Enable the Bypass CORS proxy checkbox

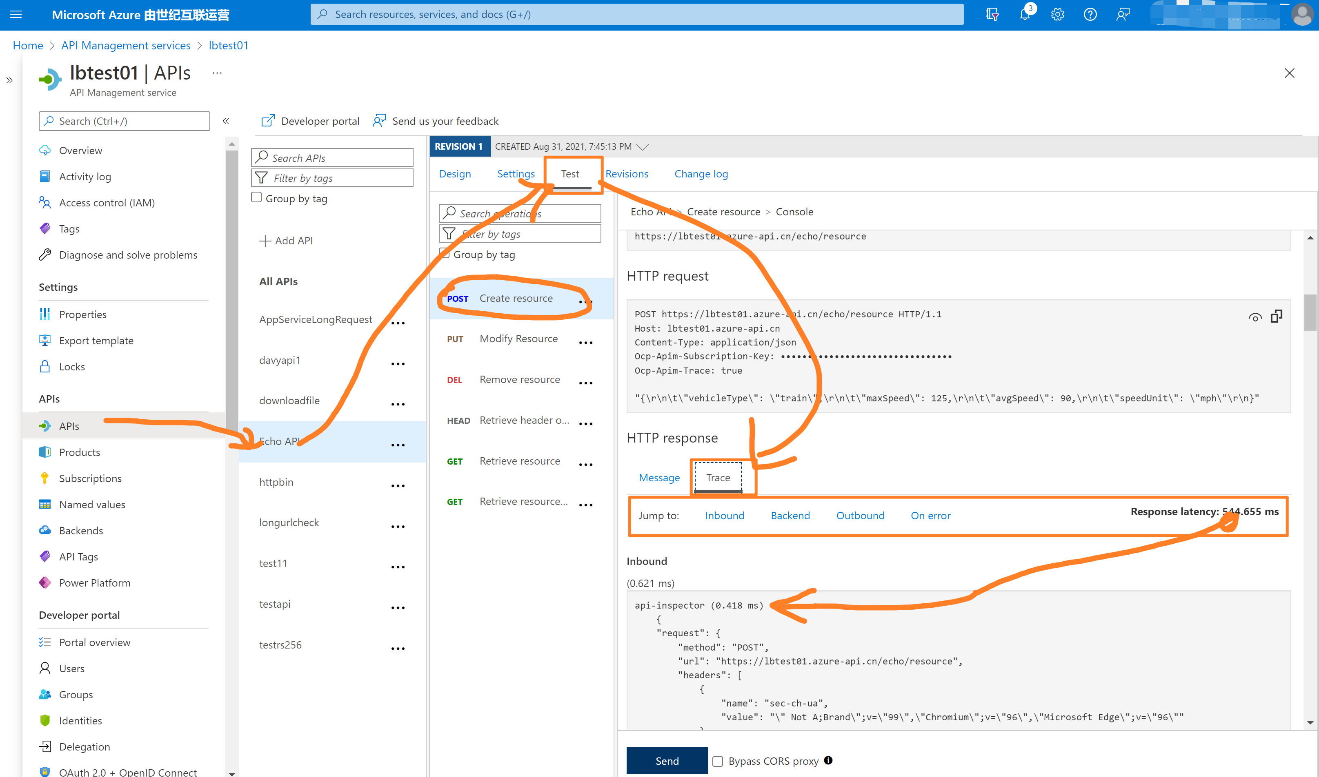click(x=718, y=761)
